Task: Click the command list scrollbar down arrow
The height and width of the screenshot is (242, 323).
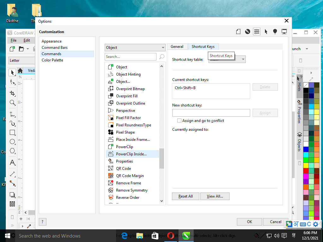Action: coord(161,201)
